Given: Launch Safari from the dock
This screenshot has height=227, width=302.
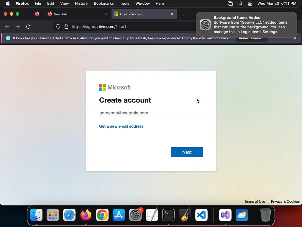Looking at the screenshot, I should [69, 215].
